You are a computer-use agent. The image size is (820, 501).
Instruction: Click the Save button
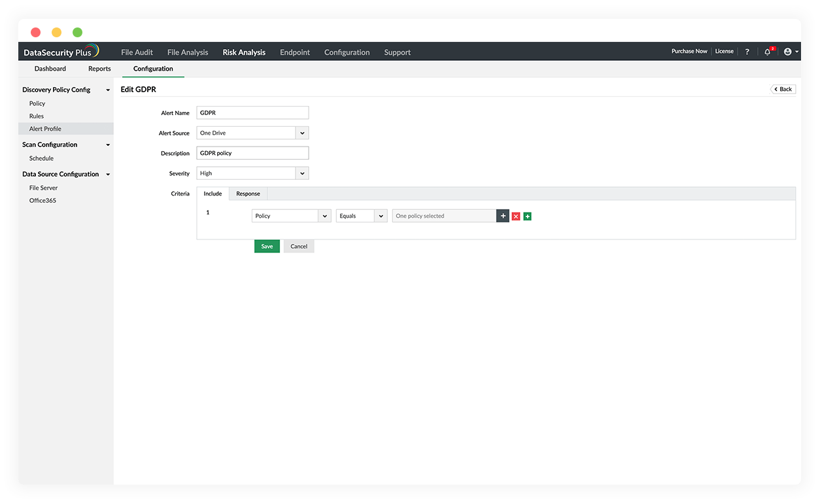[x=267, y=246]
